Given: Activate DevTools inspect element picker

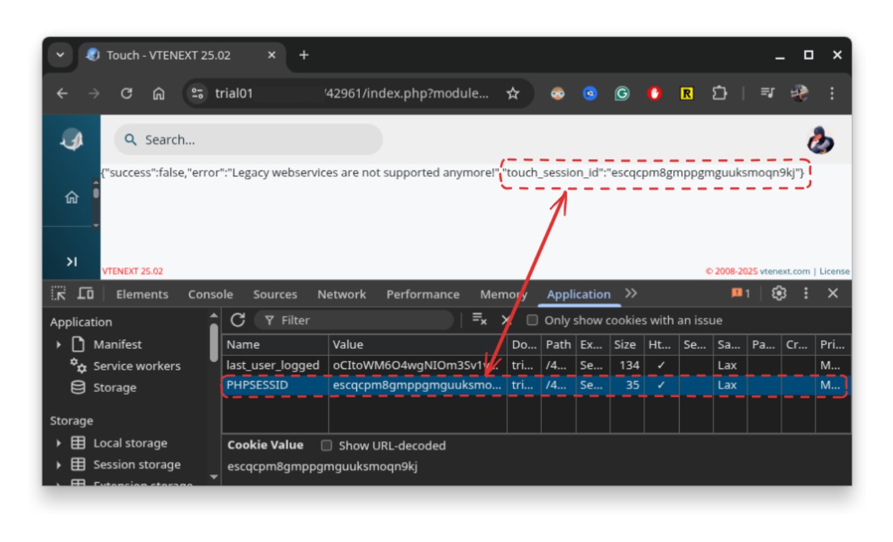Looking at the screenshot, I should [x=59, y=293].
